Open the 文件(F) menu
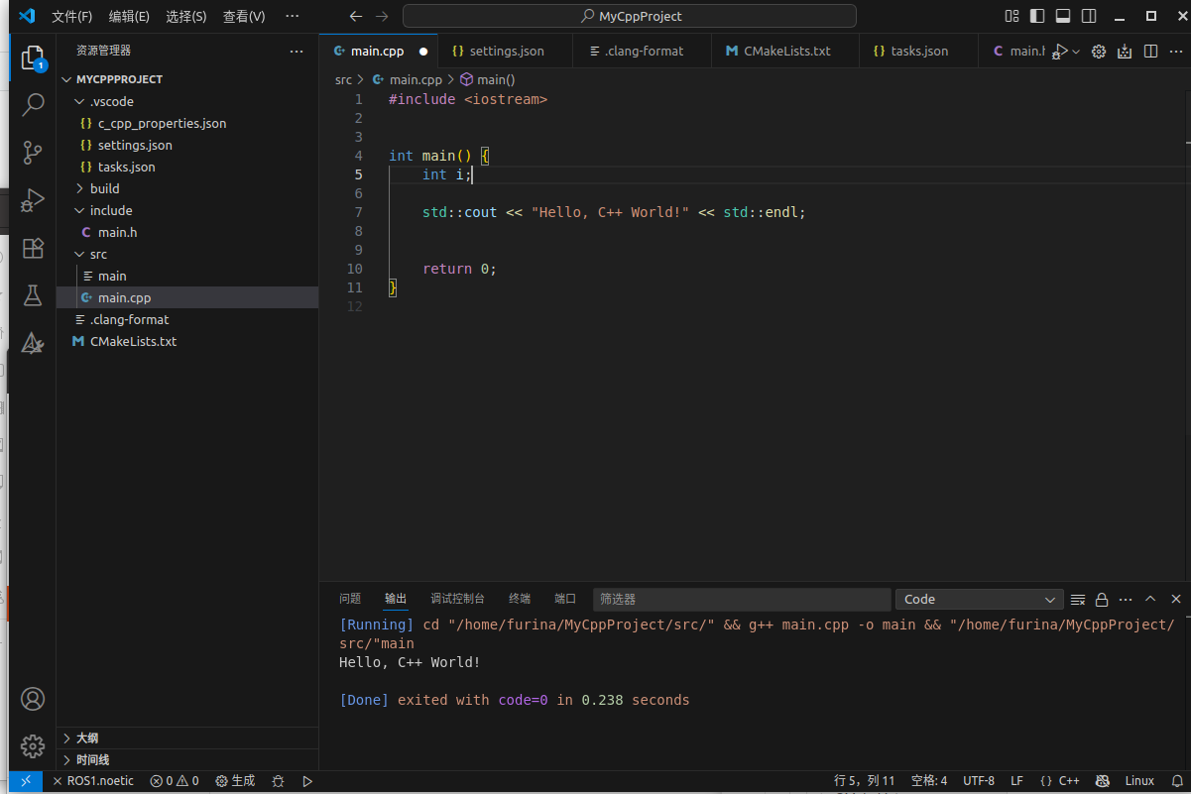1191x794 pixels. [x=71, y=16]
